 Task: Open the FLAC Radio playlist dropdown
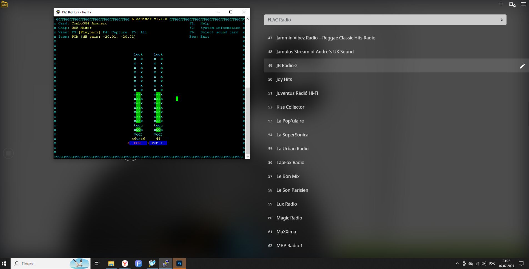385,20
